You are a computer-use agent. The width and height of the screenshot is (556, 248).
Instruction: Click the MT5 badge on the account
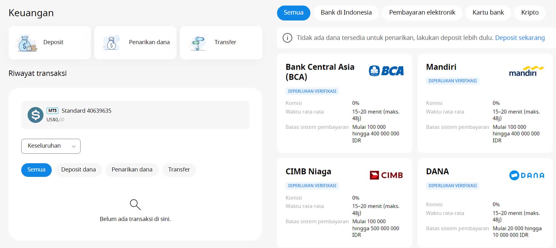52,111
